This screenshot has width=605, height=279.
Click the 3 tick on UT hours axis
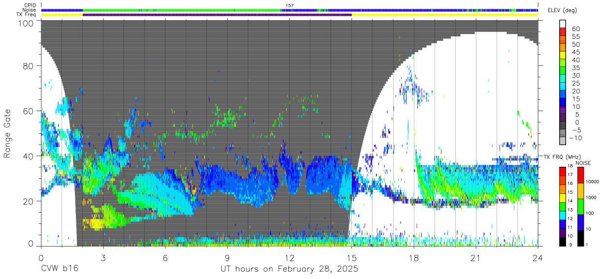click(x=103, y=258)
